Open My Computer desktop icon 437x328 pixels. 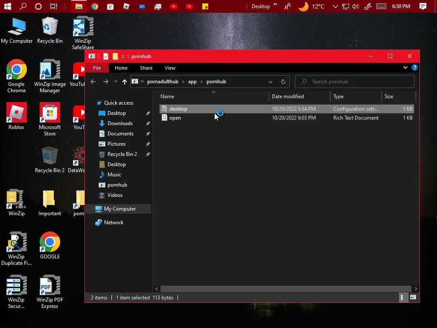pos(17,30)
